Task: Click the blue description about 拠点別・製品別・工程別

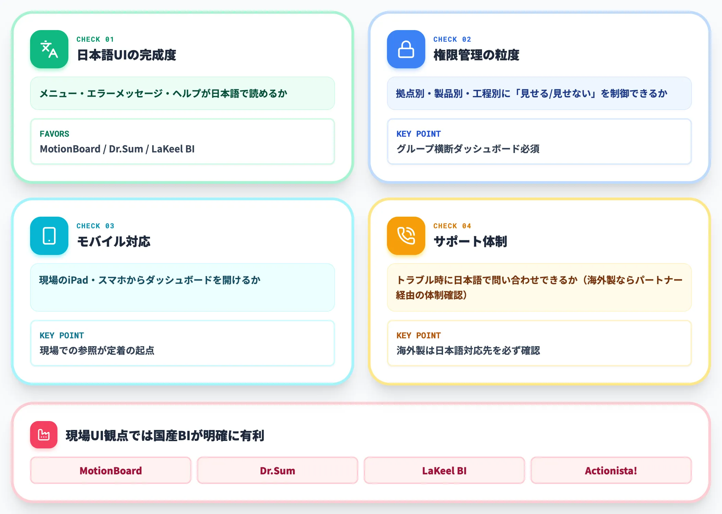Action: pos(539,93)
